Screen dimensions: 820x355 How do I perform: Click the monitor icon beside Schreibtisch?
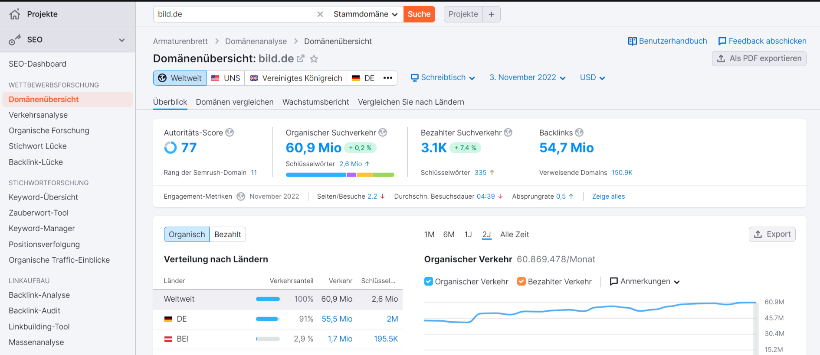point(415,77)
